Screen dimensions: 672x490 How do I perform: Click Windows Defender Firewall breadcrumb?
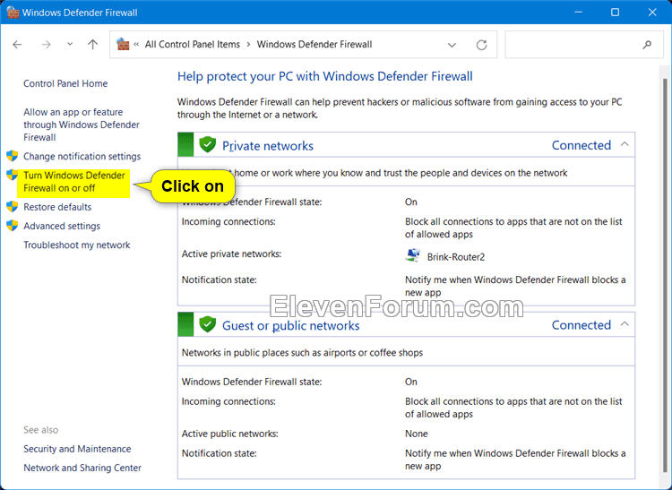(x=314, y=45)
